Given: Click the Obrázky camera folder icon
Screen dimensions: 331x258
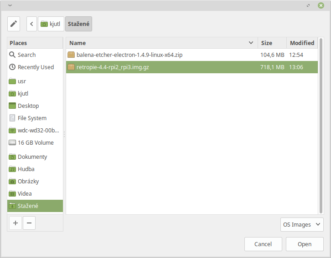Looking at the screenshot, I should point(12,182).
